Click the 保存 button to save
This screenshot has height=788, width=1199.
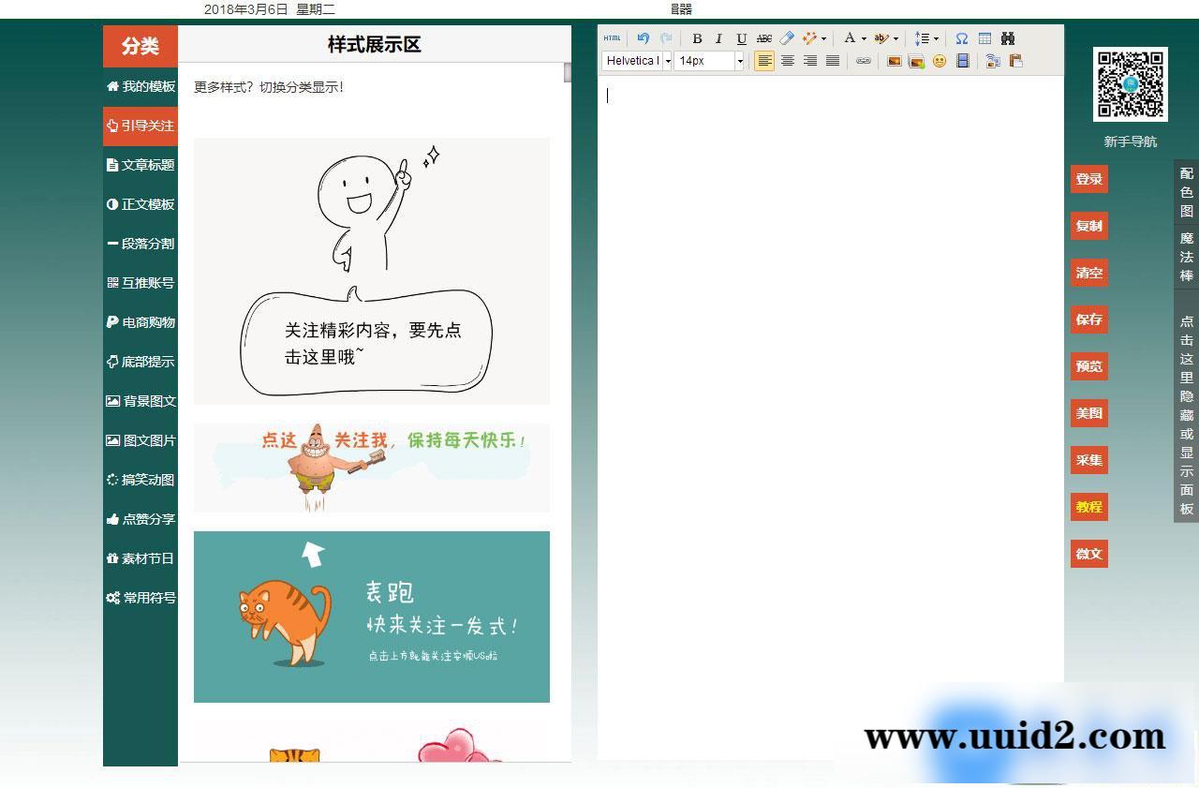click(1088, 320)
